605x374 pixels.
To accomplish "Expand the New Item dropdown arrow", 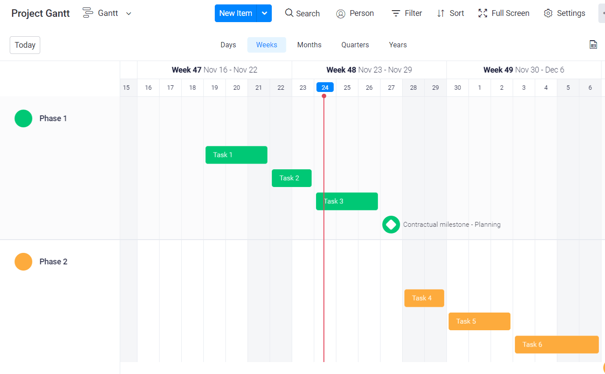I will point(264,13).
